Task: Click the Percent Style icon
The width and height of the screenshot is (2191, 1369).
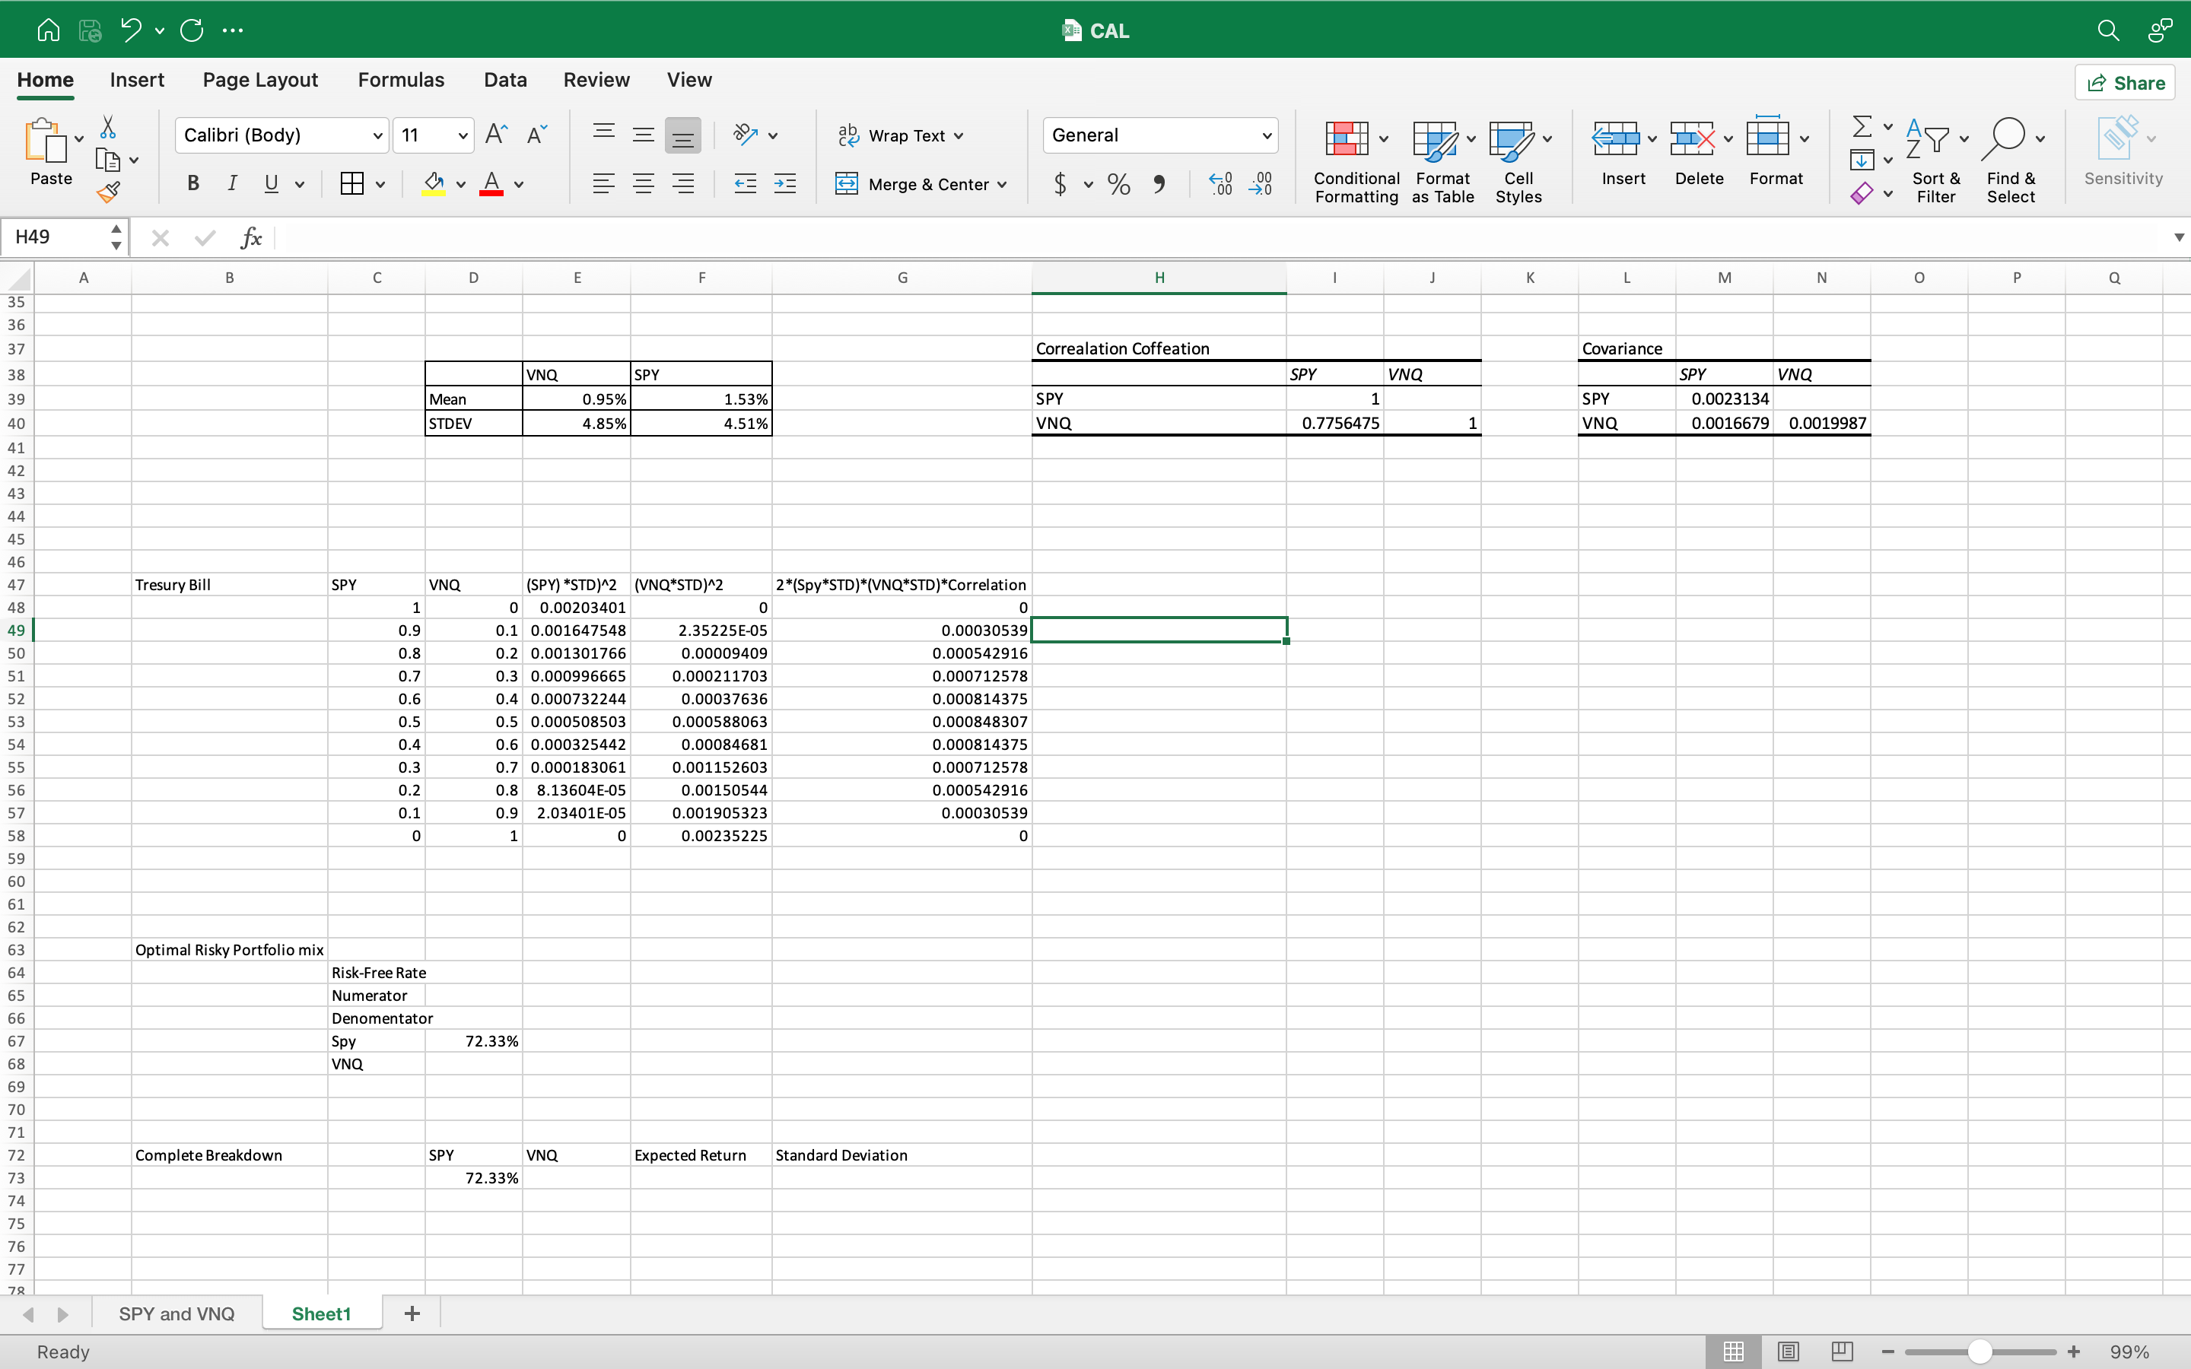Action: click(1119, 185)
